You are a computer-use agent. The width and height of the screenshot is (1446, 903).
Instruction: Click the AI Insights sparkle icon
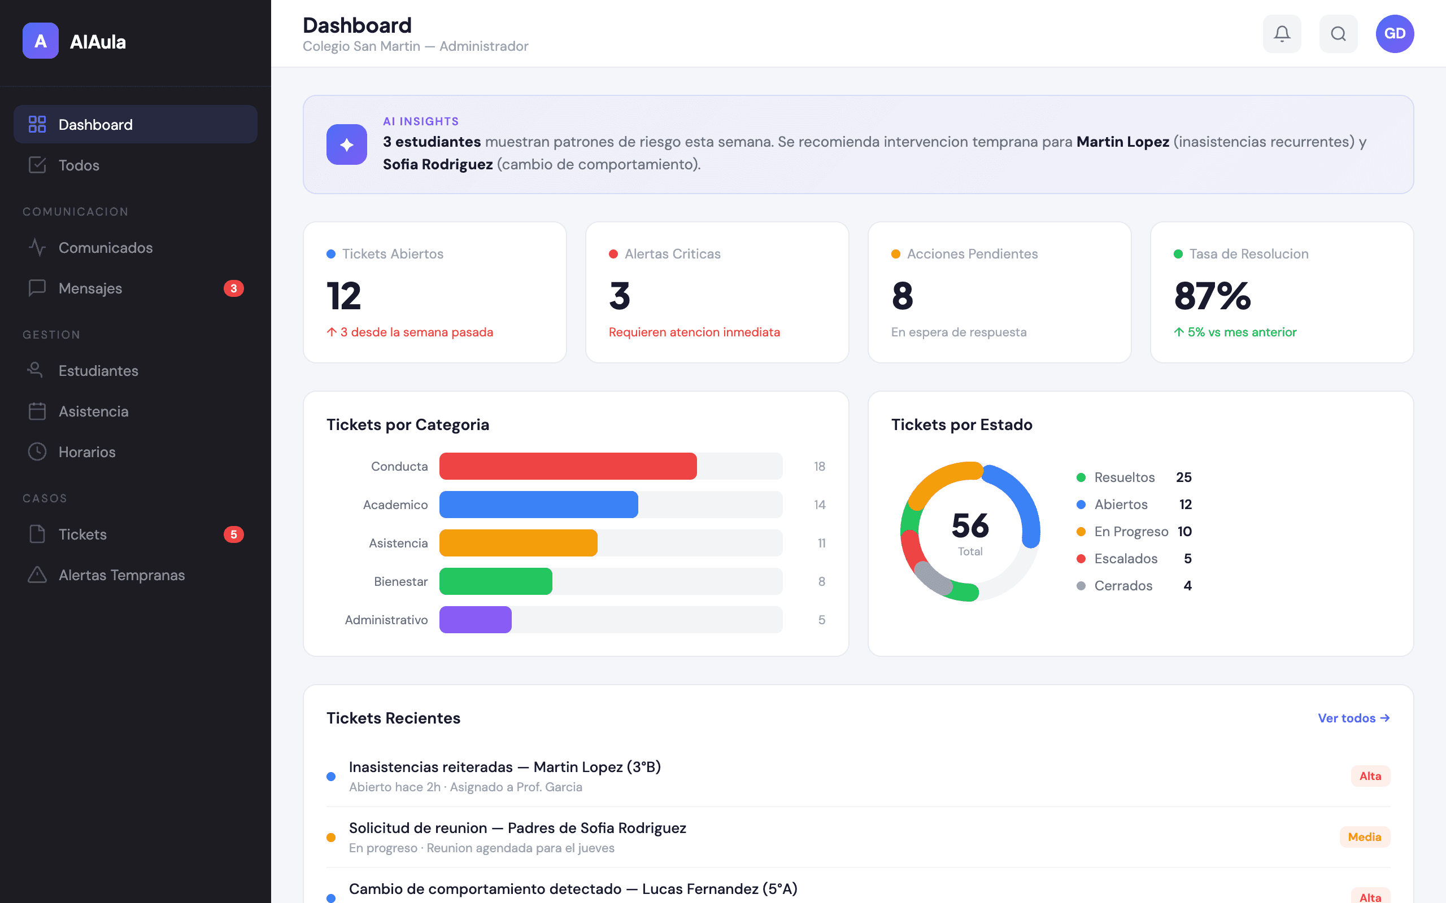[347, 144]
